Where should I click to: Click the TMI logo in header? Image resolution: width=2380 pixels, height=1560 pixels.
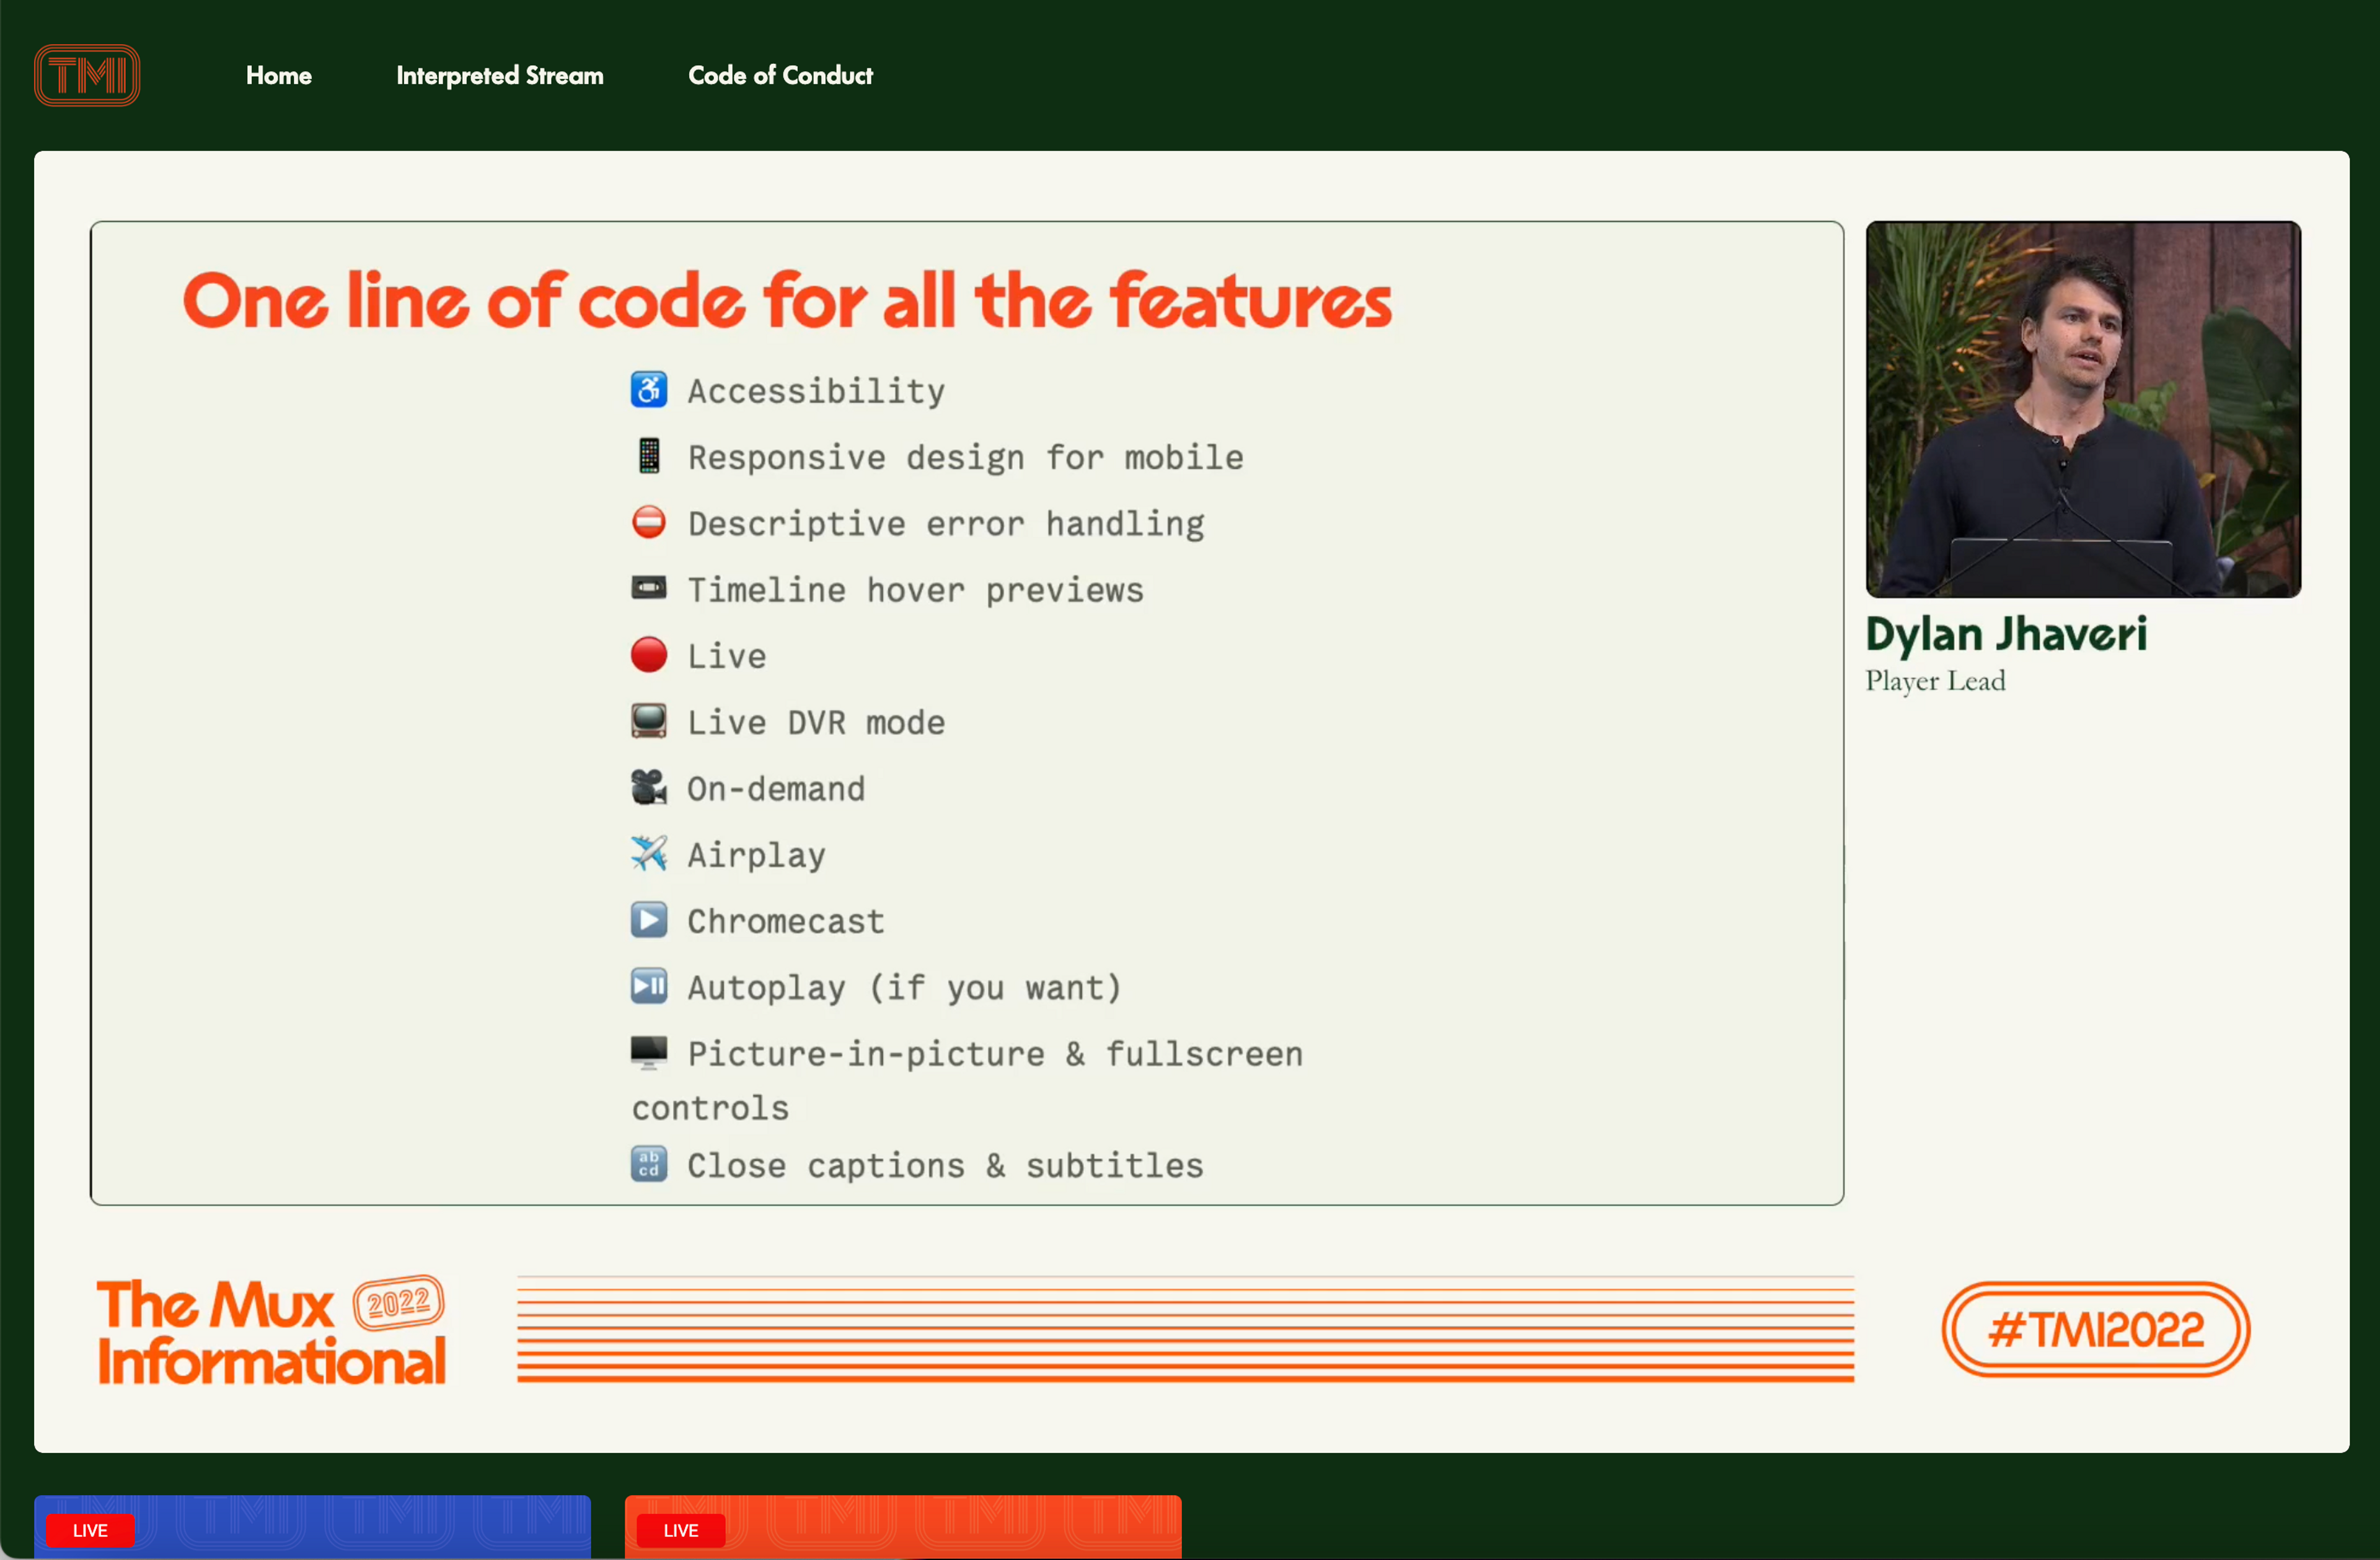(87, 75)
